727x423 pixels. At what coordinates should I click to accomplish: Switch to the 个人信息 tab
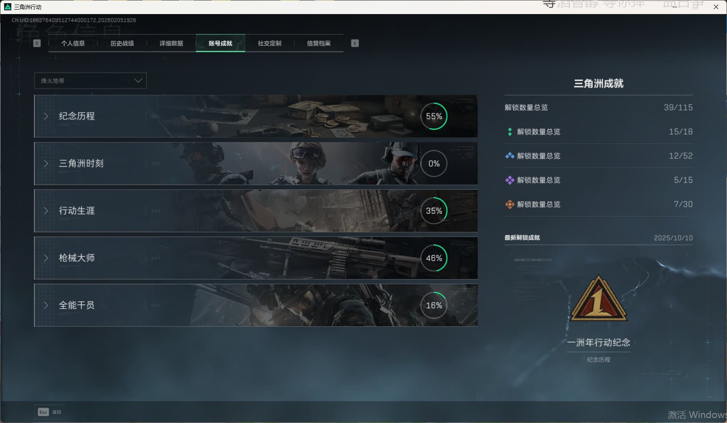(74, 43)
